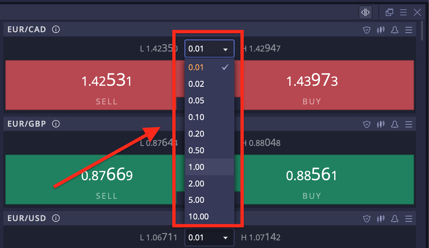
Task: Open the main hamburger menu top right
Action: click(403, 12)
